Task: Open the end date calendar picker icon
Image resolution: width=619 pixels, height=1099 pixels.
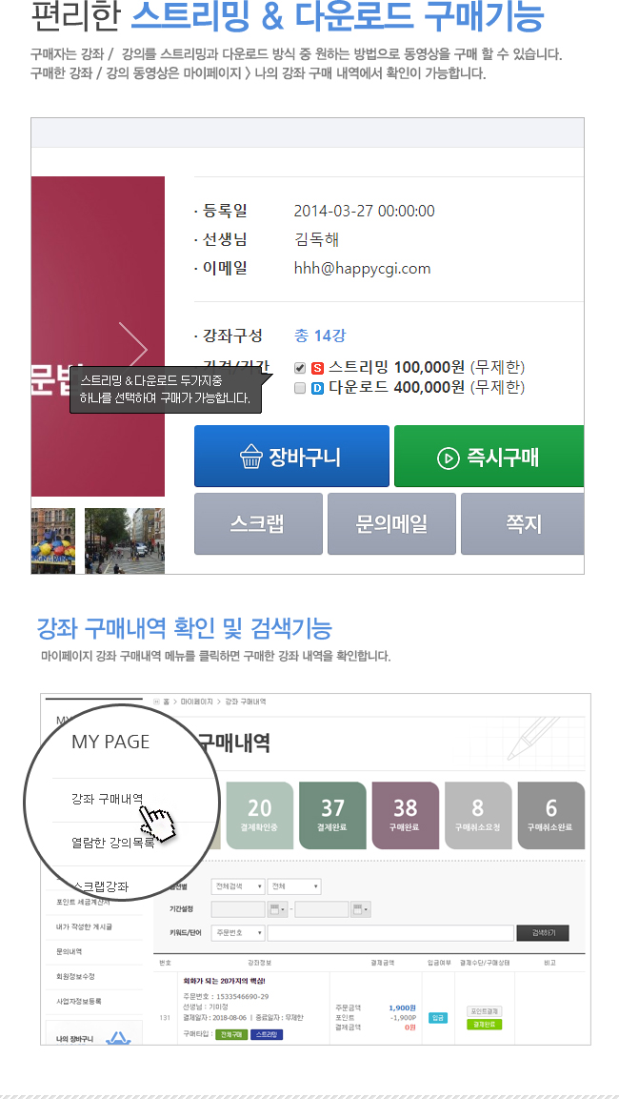Action: tap(362, 909)
